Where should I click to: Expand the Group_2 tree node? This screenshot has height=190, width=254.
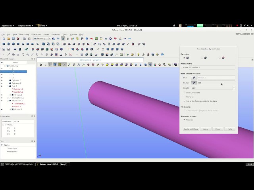click(10, 110)
